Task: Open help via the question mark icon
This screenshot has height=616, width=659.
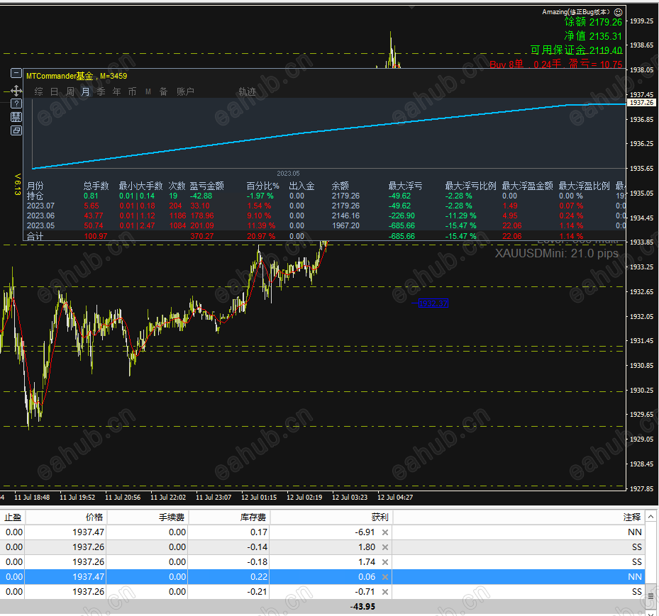Action: click(16, 103)
